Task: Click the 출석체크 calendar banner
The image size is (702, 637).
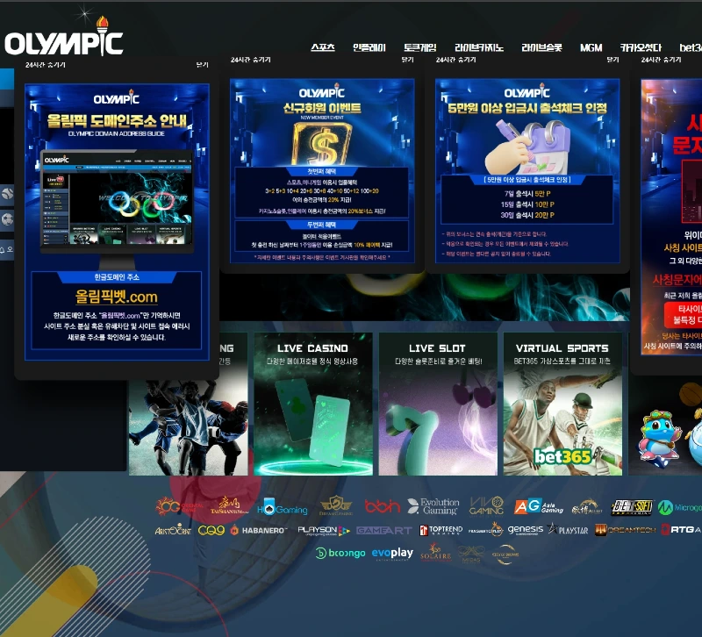Action: coord(527,170)
